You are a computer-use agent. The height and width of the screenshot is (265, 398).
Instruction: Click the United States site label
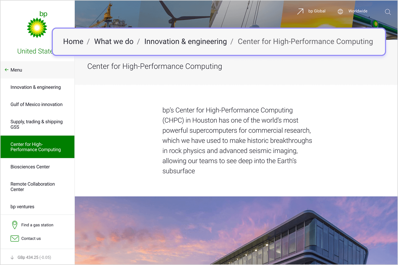35,51
